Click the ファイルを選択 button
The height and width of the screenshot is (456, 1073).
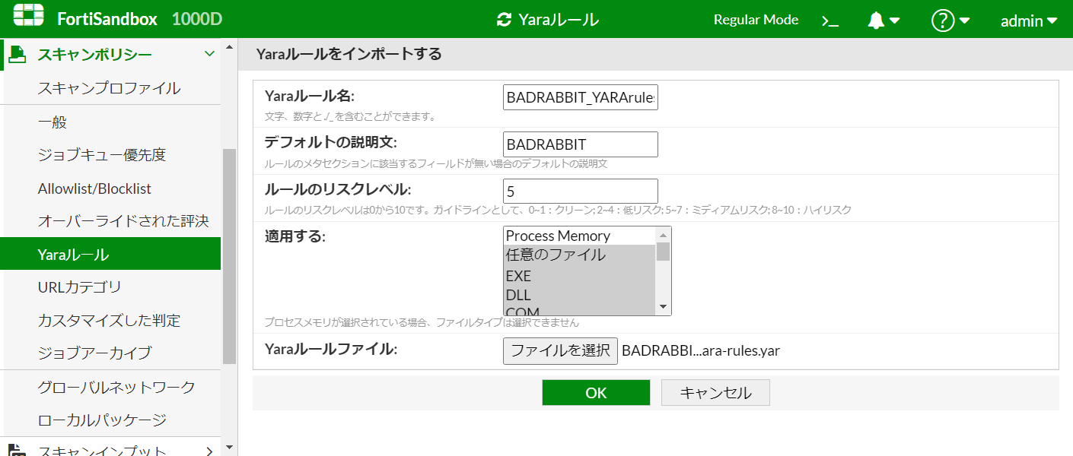[x=560, y=350]
